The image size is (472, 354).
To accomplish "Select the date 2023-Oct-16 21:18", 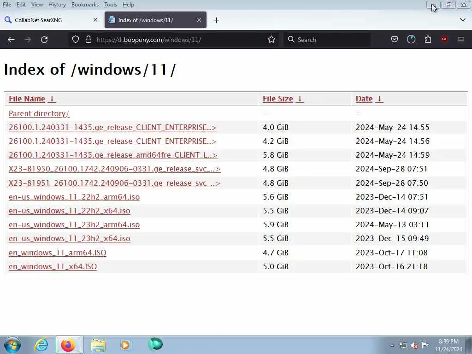I will tap(391, 266).
